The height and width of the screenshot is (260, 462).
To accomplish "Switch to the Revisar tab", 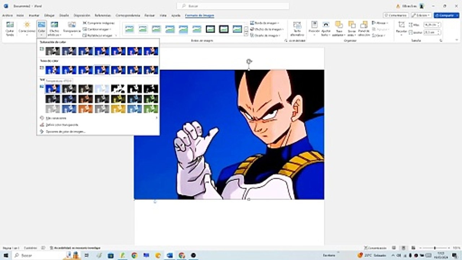I will (149, 16).
